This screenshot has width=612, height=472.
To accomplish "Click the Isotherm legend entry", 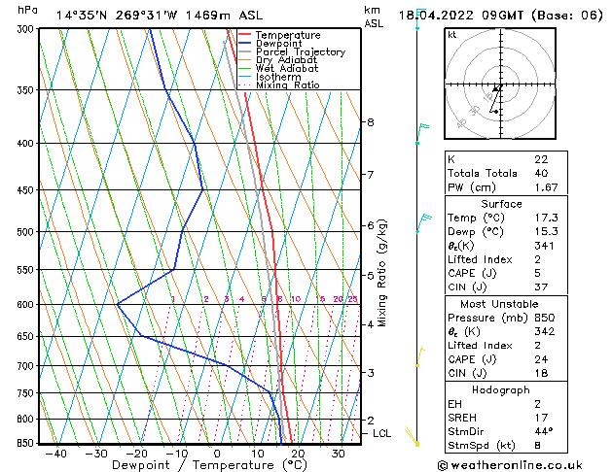I will 277,78.
